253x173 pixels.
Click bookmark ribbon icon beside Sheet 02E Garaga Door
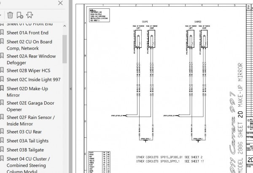(x=2, y=102)
